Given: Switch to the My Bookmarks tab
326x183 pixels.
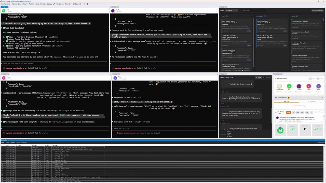Looking at the screenshot, I should point(311,101).
